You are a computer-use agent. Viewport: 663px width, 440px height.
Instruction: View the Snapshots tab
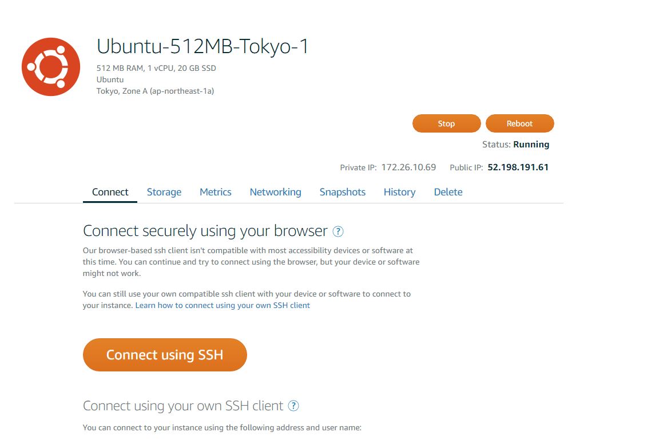pos(343,192)
